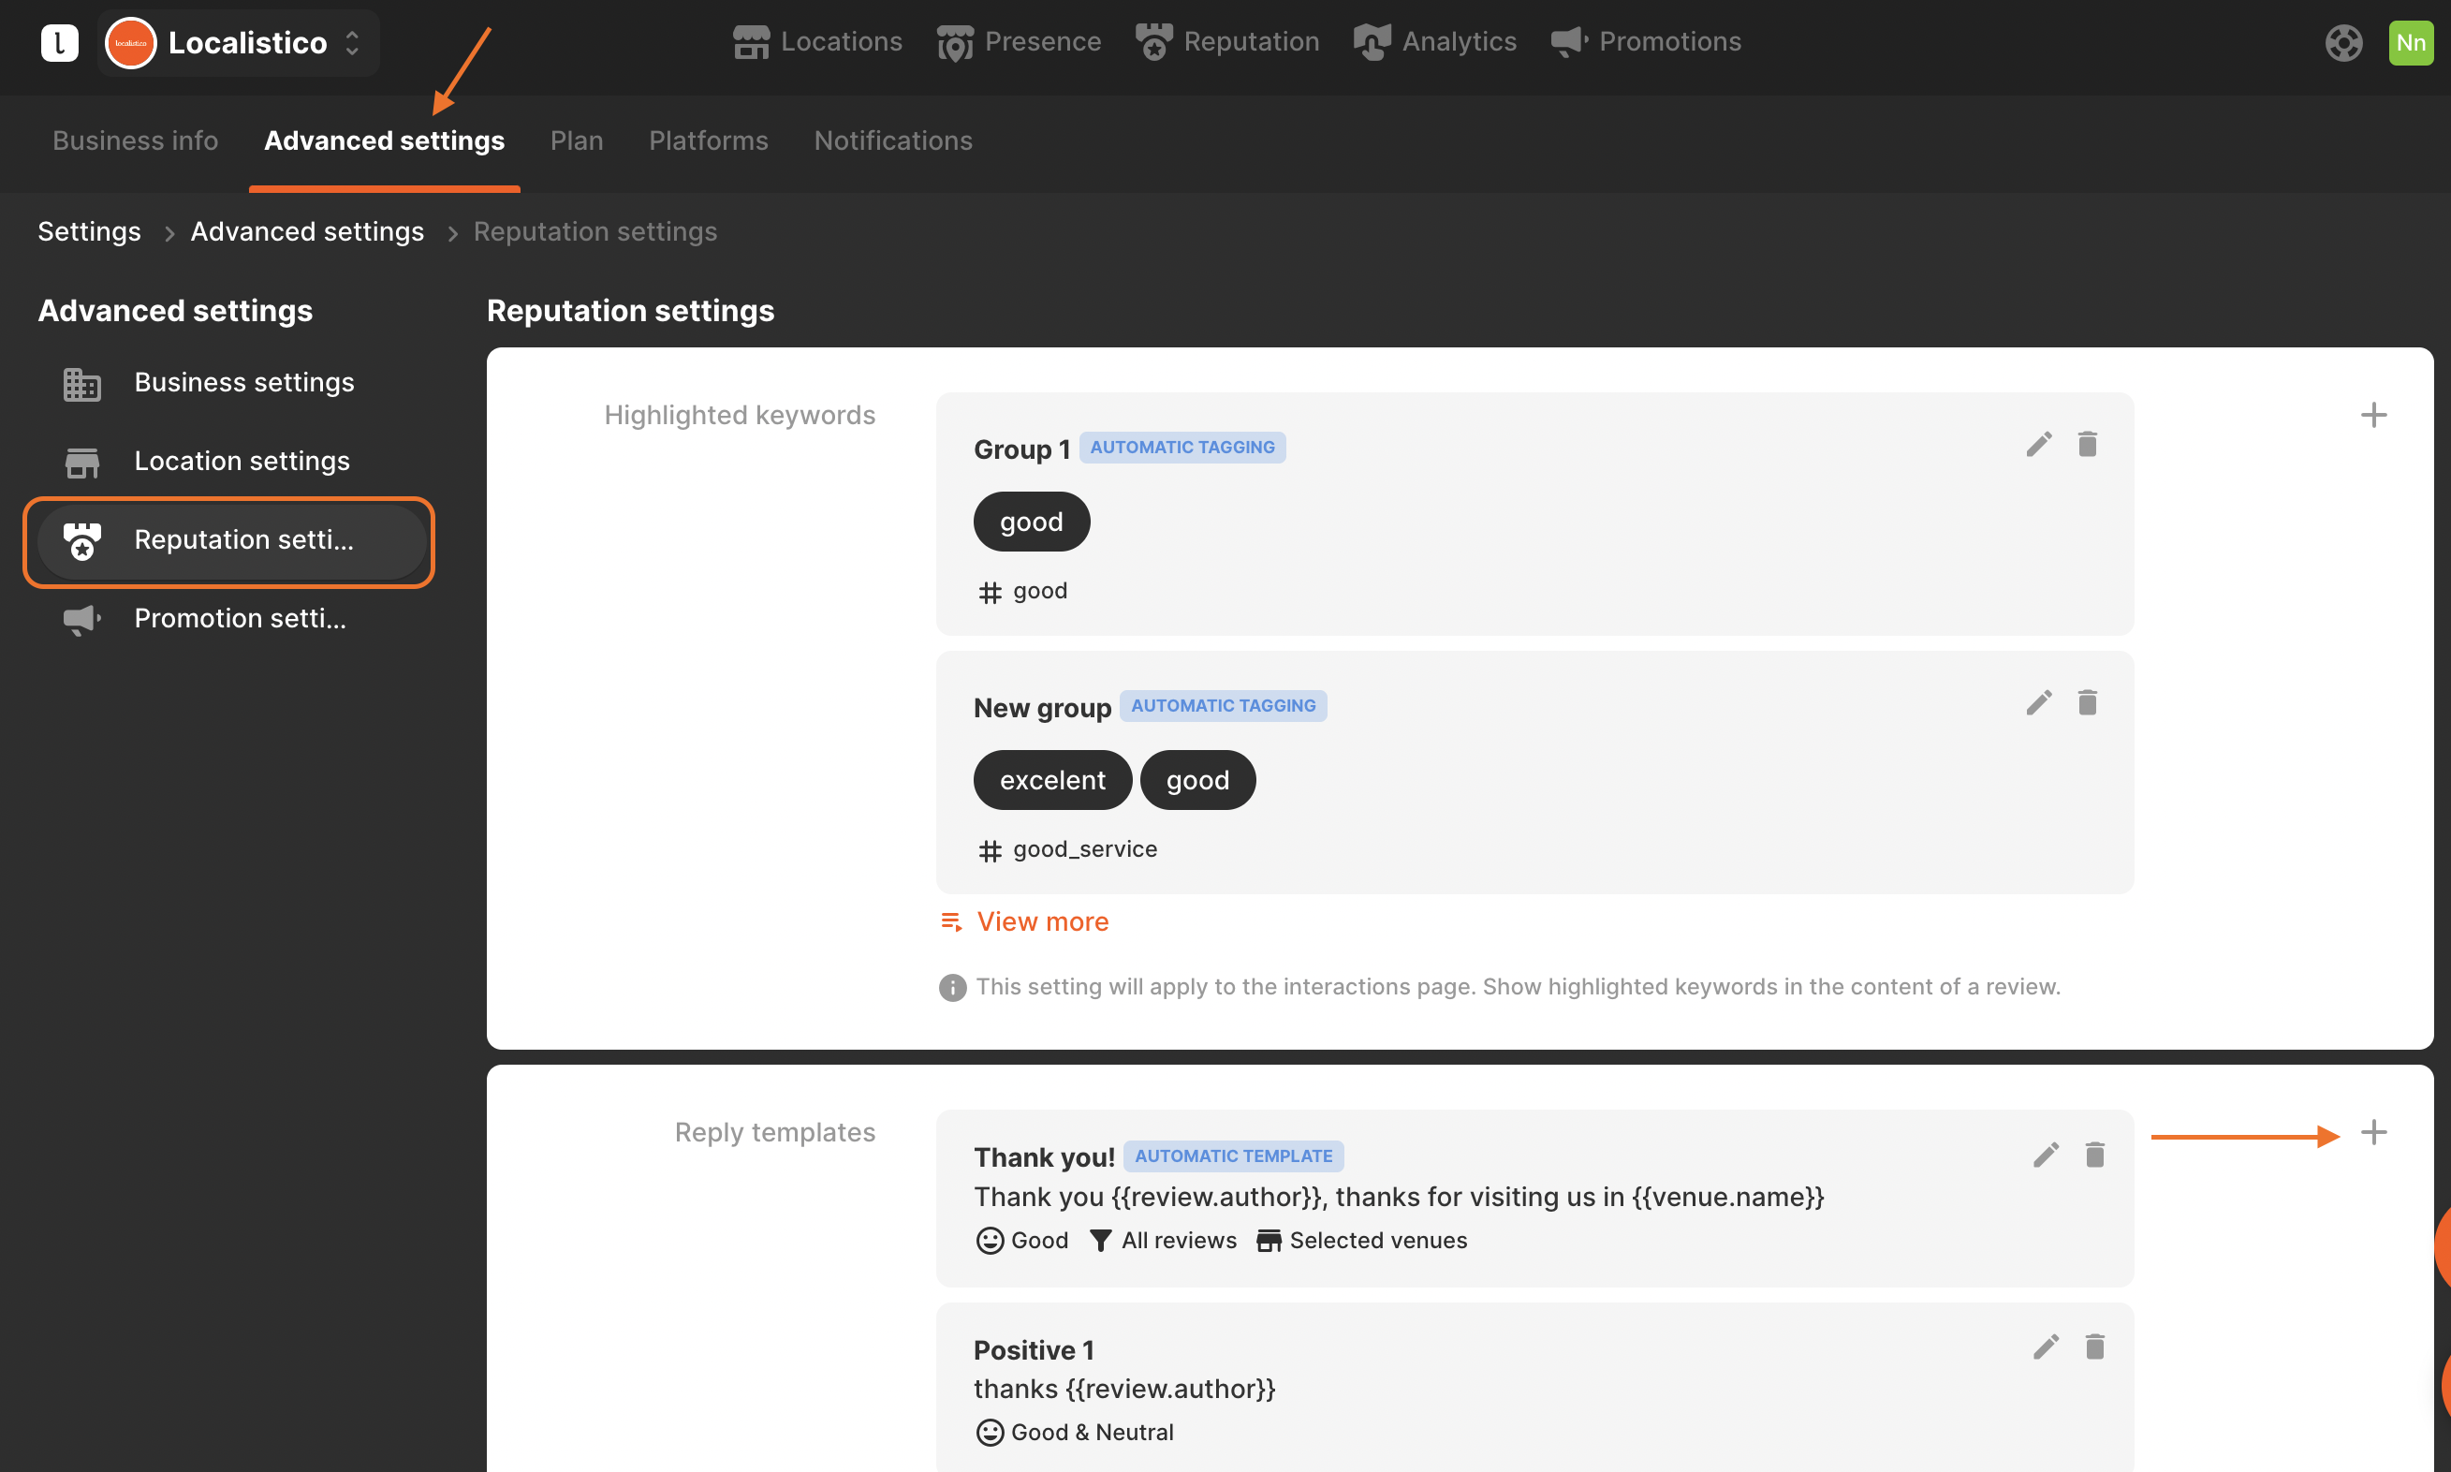Click the Good sentiment label on Thank you!

[1022, 1241]
